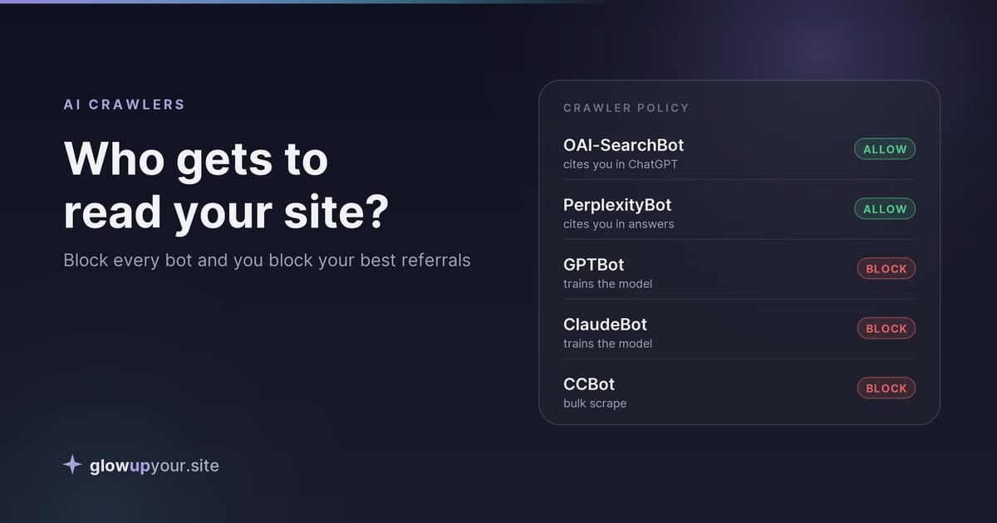997x523 pixels.
Task: Open the glowupyour.site link
Action: coord(155,466)
